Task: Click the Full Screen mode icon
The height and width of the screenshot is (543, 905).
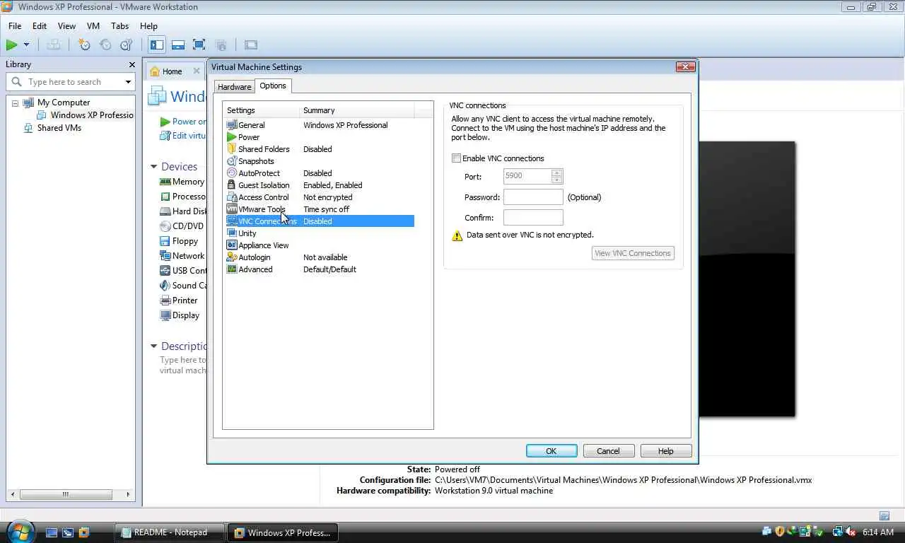Action: point(199,45)
